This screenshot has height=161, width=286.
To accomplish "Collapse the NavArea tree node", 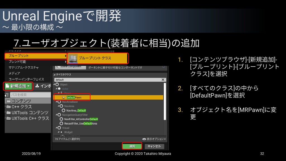I will 59,106.
